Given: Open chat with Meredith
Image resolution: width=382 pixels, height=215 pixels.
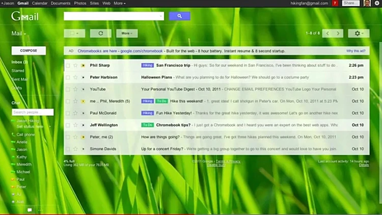Looking at the screenshot, I should click(x=24, y=165).
